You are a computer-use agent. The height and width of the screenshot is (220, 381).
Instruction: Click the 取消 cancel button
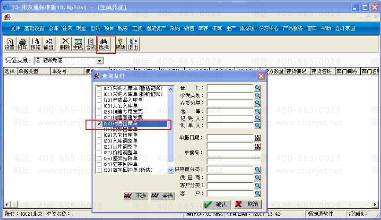coord(248,204)
